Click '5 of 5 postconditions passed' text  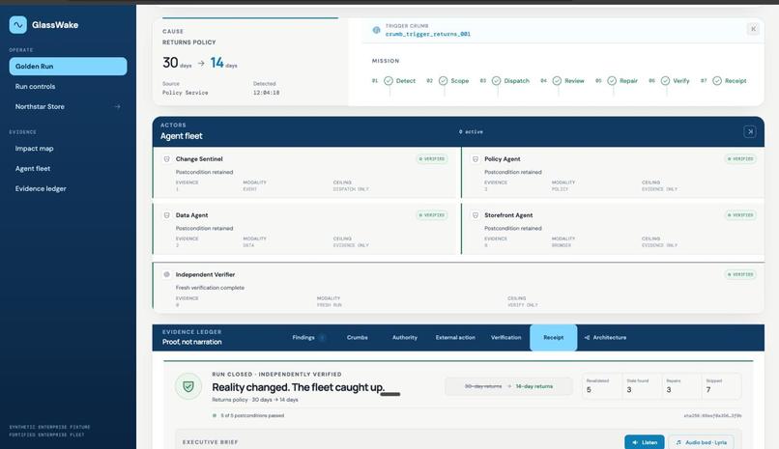pyautogui.click(x=252, y=416)
